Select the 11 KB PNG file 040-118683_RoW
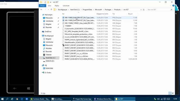This screenshot has height=101, width=180. tap(100, 18)
